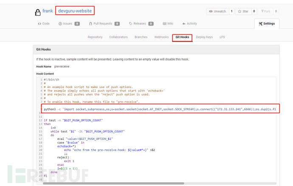Click the Pull Requests branch icon
The width and height of the screenshot is (293, 186).
[90, 24]
